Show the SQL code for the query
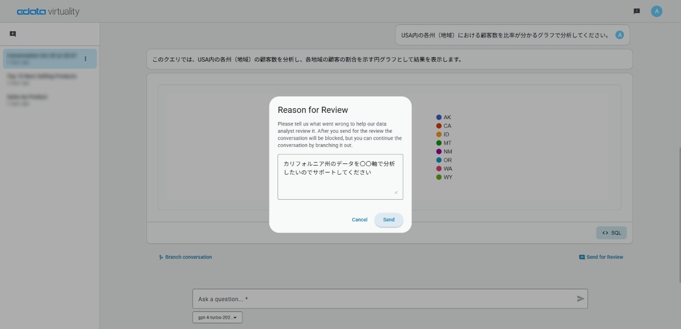681x329 pixels. pos(611,233)
